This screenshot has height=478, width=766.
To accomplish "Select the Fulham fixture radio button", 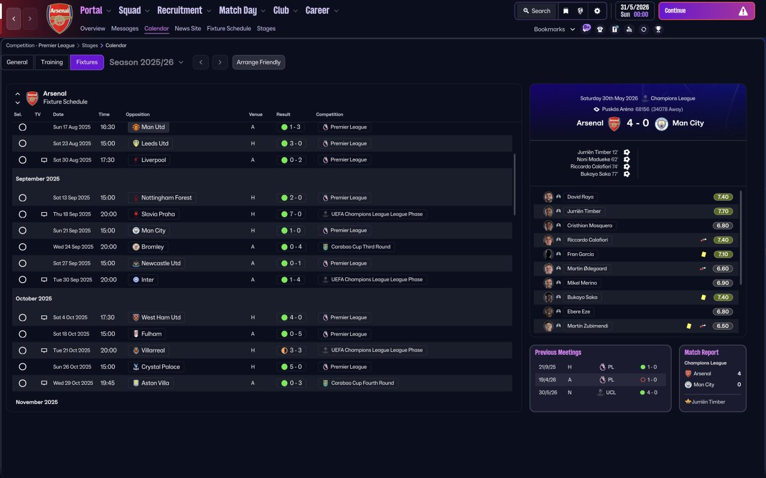I will [22, 334].
